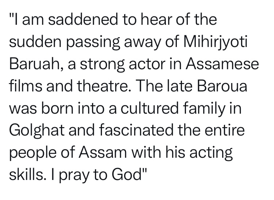The width and height of the screenshot is (274, 200).
Task: Click the word "cultured" in the quote
Action: (x=149, y=108)
